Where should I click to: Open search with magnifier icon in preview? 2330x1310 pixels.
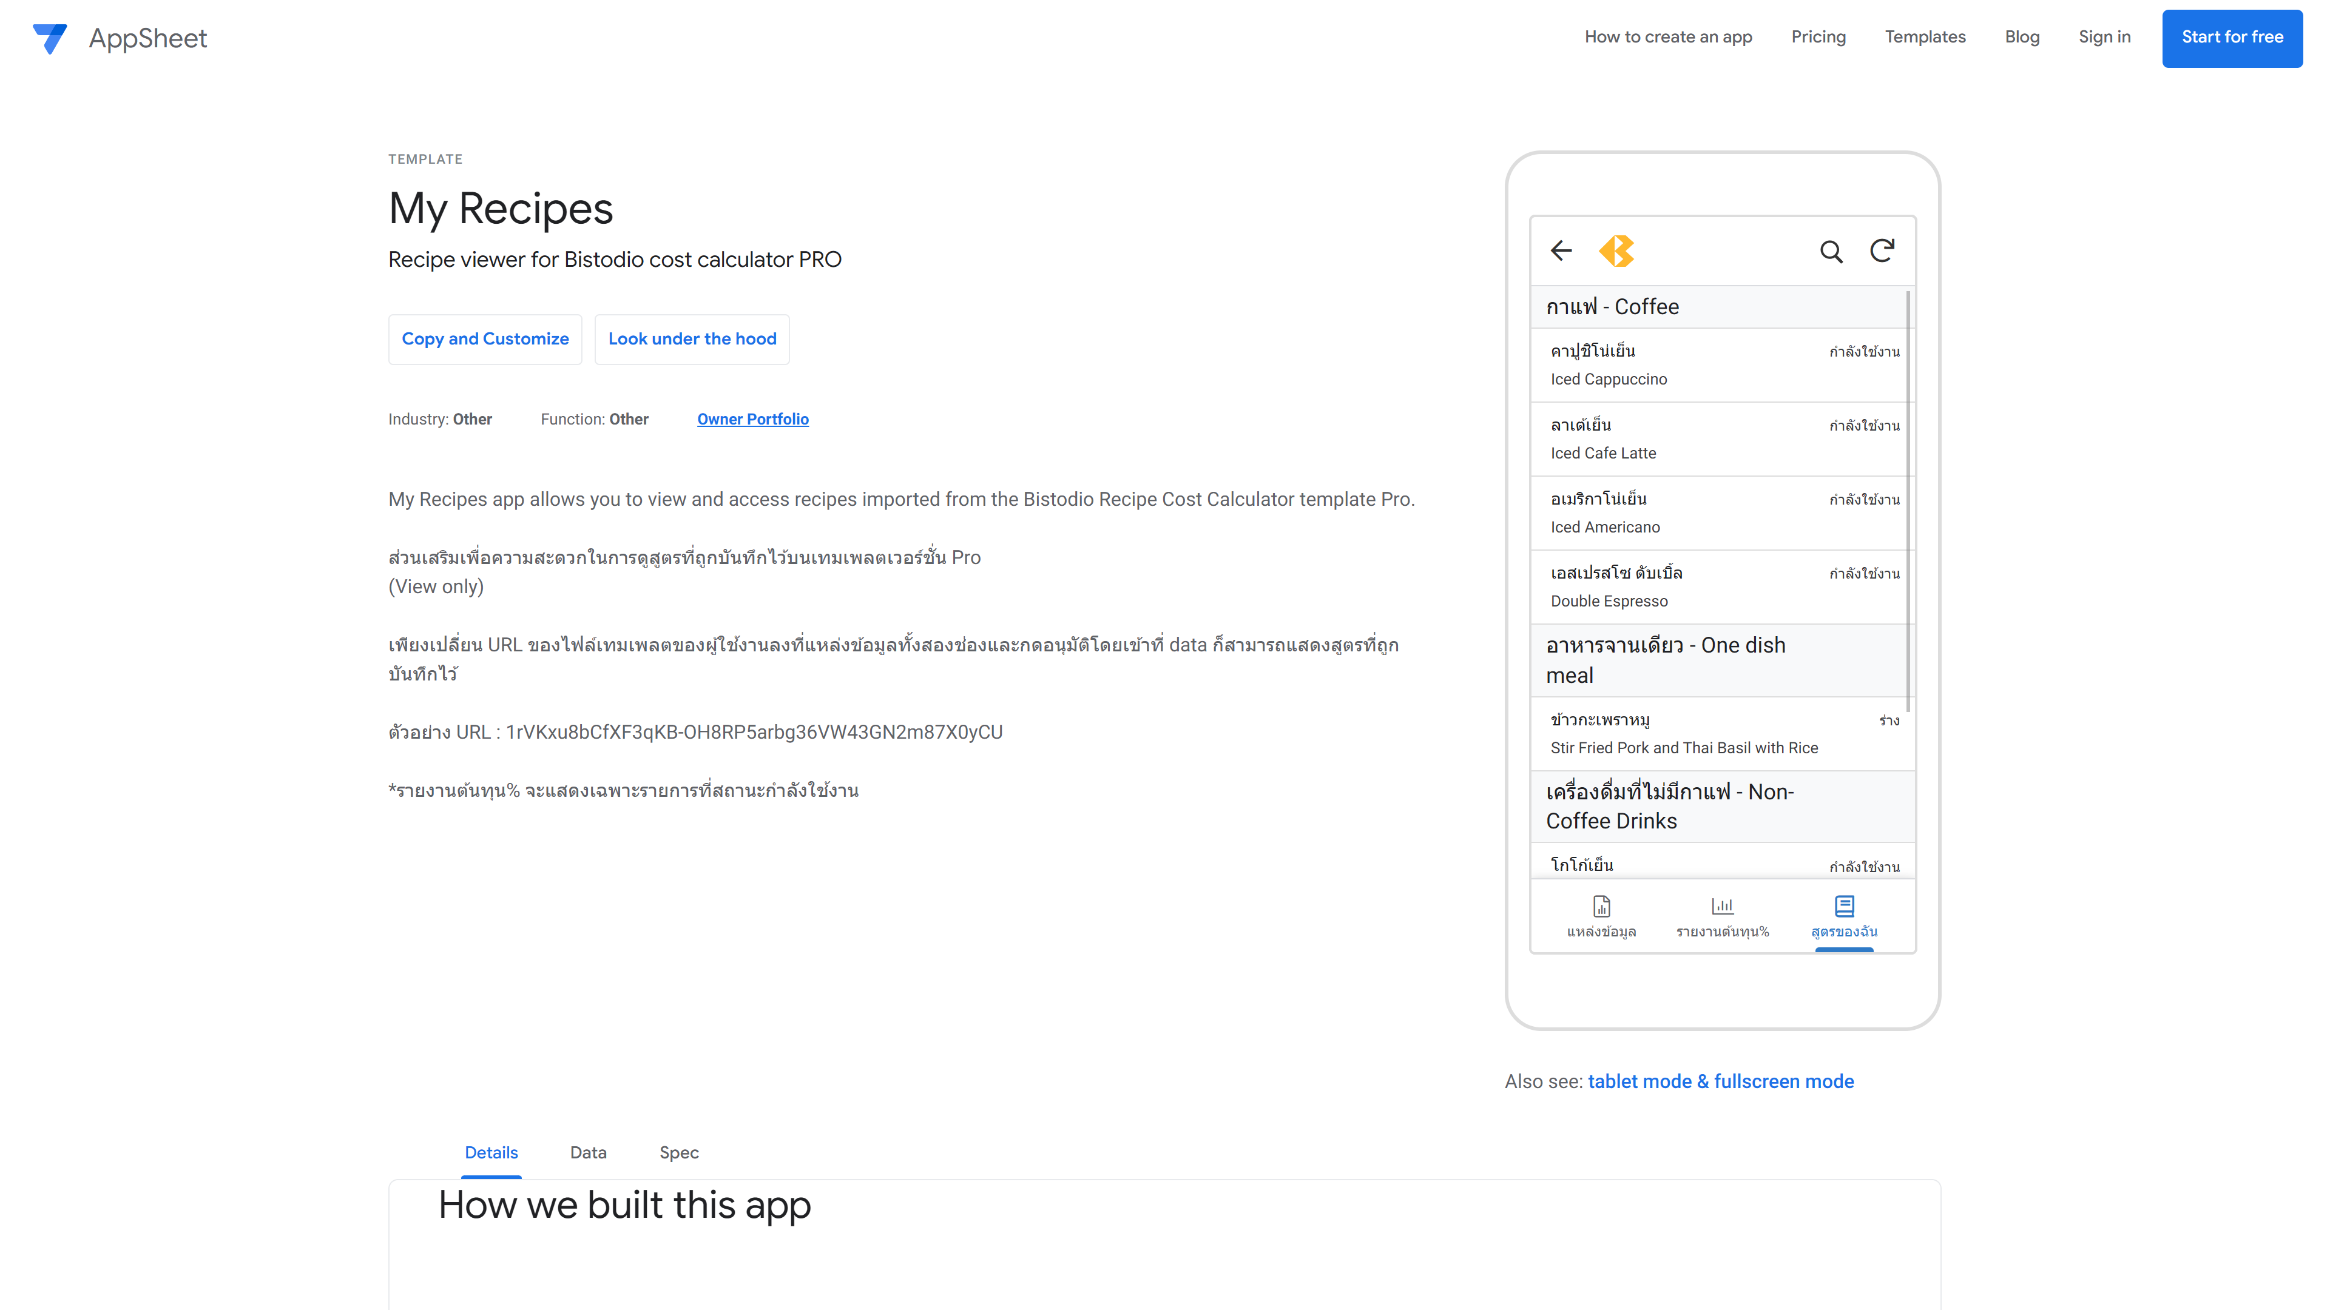point(1831,251)
